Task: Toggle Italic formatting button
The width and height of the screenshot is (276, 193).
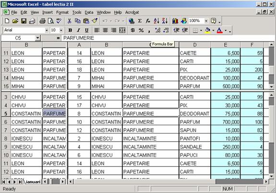Action: pyautogui.click(x=78, y=30)
